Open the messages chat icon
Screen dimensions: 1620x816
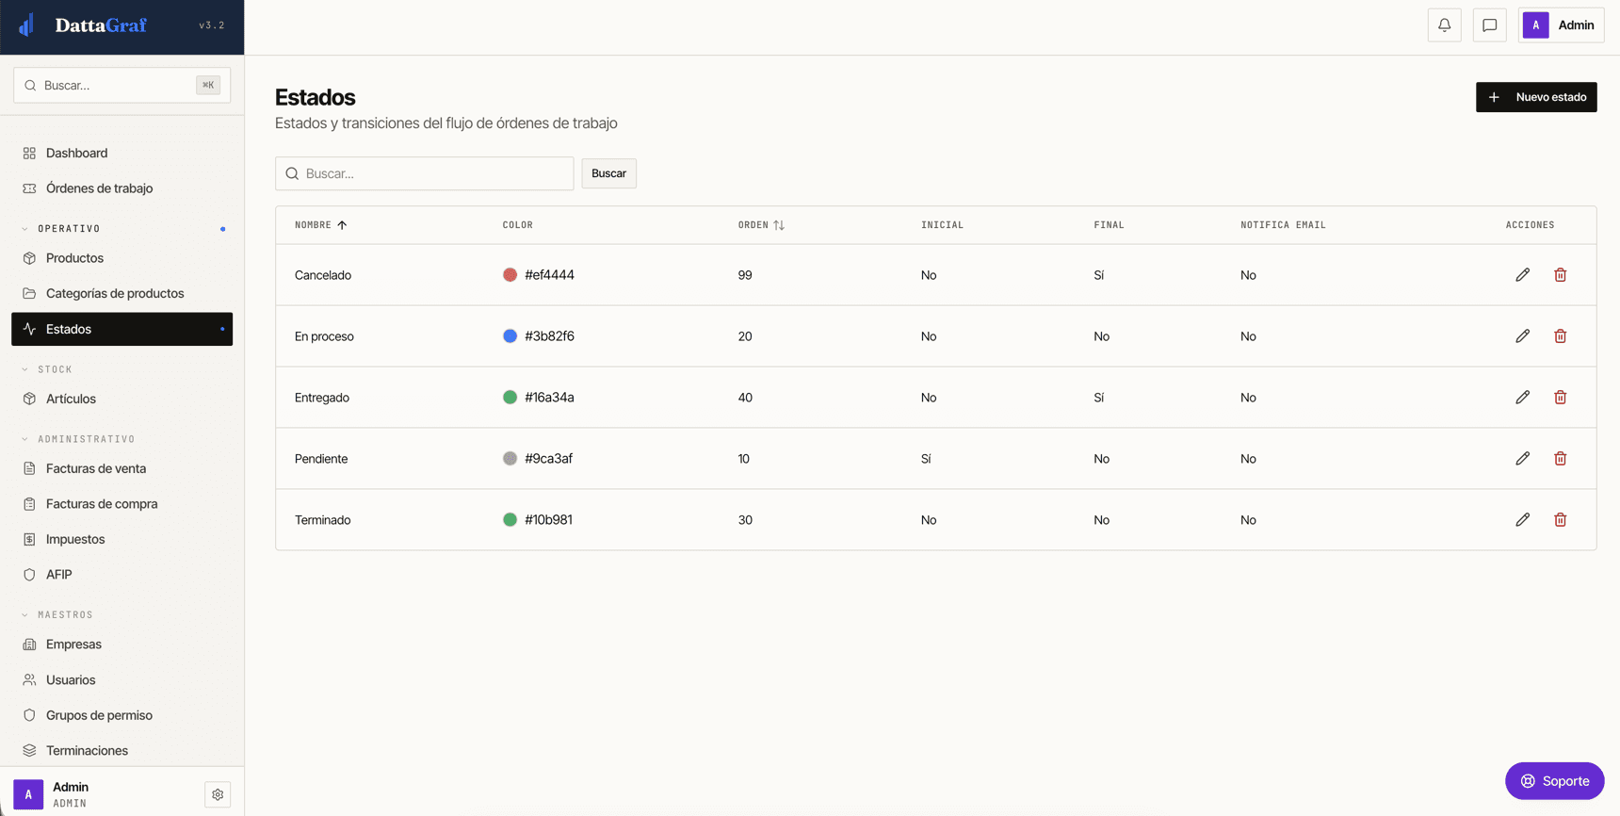(1489, 25)
